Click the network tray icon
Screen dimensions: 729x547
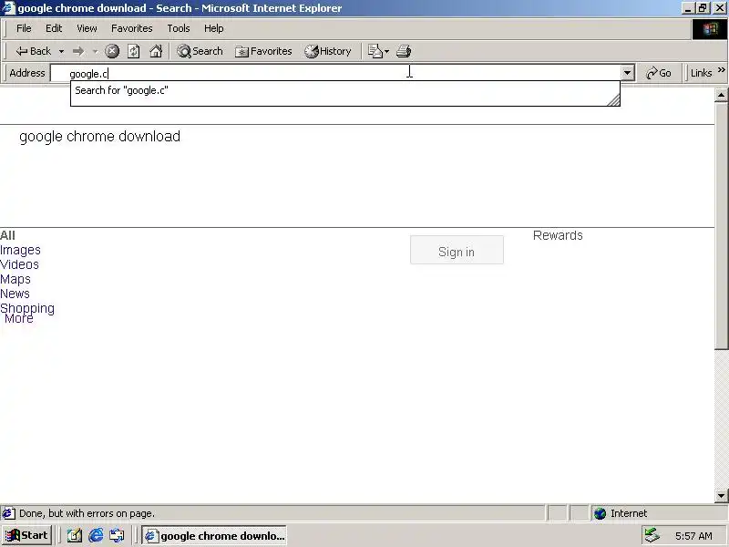[x=652, y=536]
